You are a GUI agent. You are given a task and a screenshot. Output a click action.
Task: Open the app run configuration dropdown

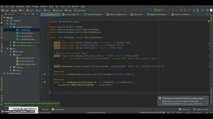coord(158,10)
